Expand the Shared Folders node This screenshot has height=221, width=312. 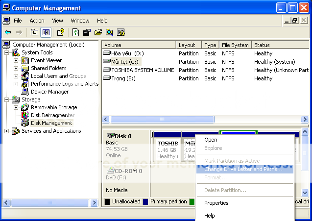click(x=16, y=68)
